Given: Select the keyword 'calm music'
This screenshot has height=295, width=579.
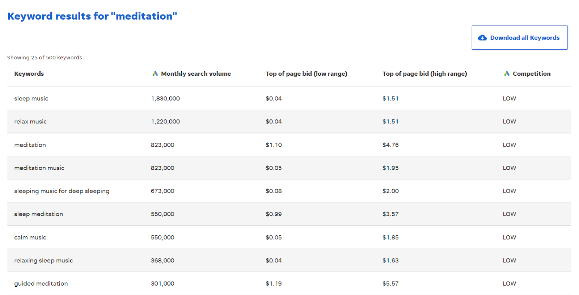Looking at the screenshot, I should [x=30, y=237].
